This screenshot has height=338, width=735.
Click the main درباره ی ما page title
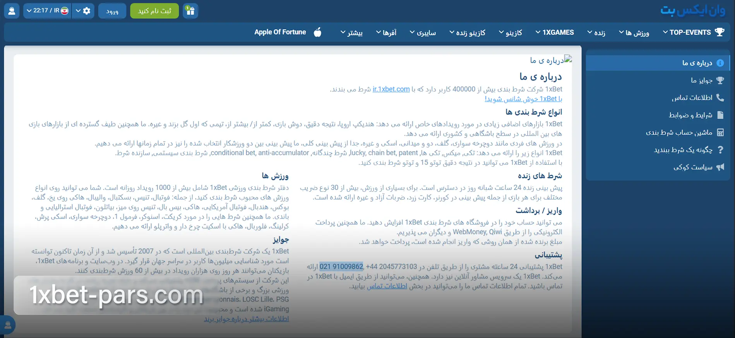[x=540, y=77]
